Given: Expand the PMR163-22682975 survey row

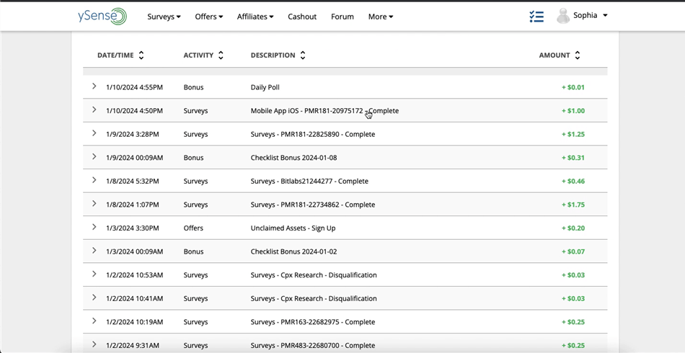Looking at the screenshot, I should [x=94, y=321].
